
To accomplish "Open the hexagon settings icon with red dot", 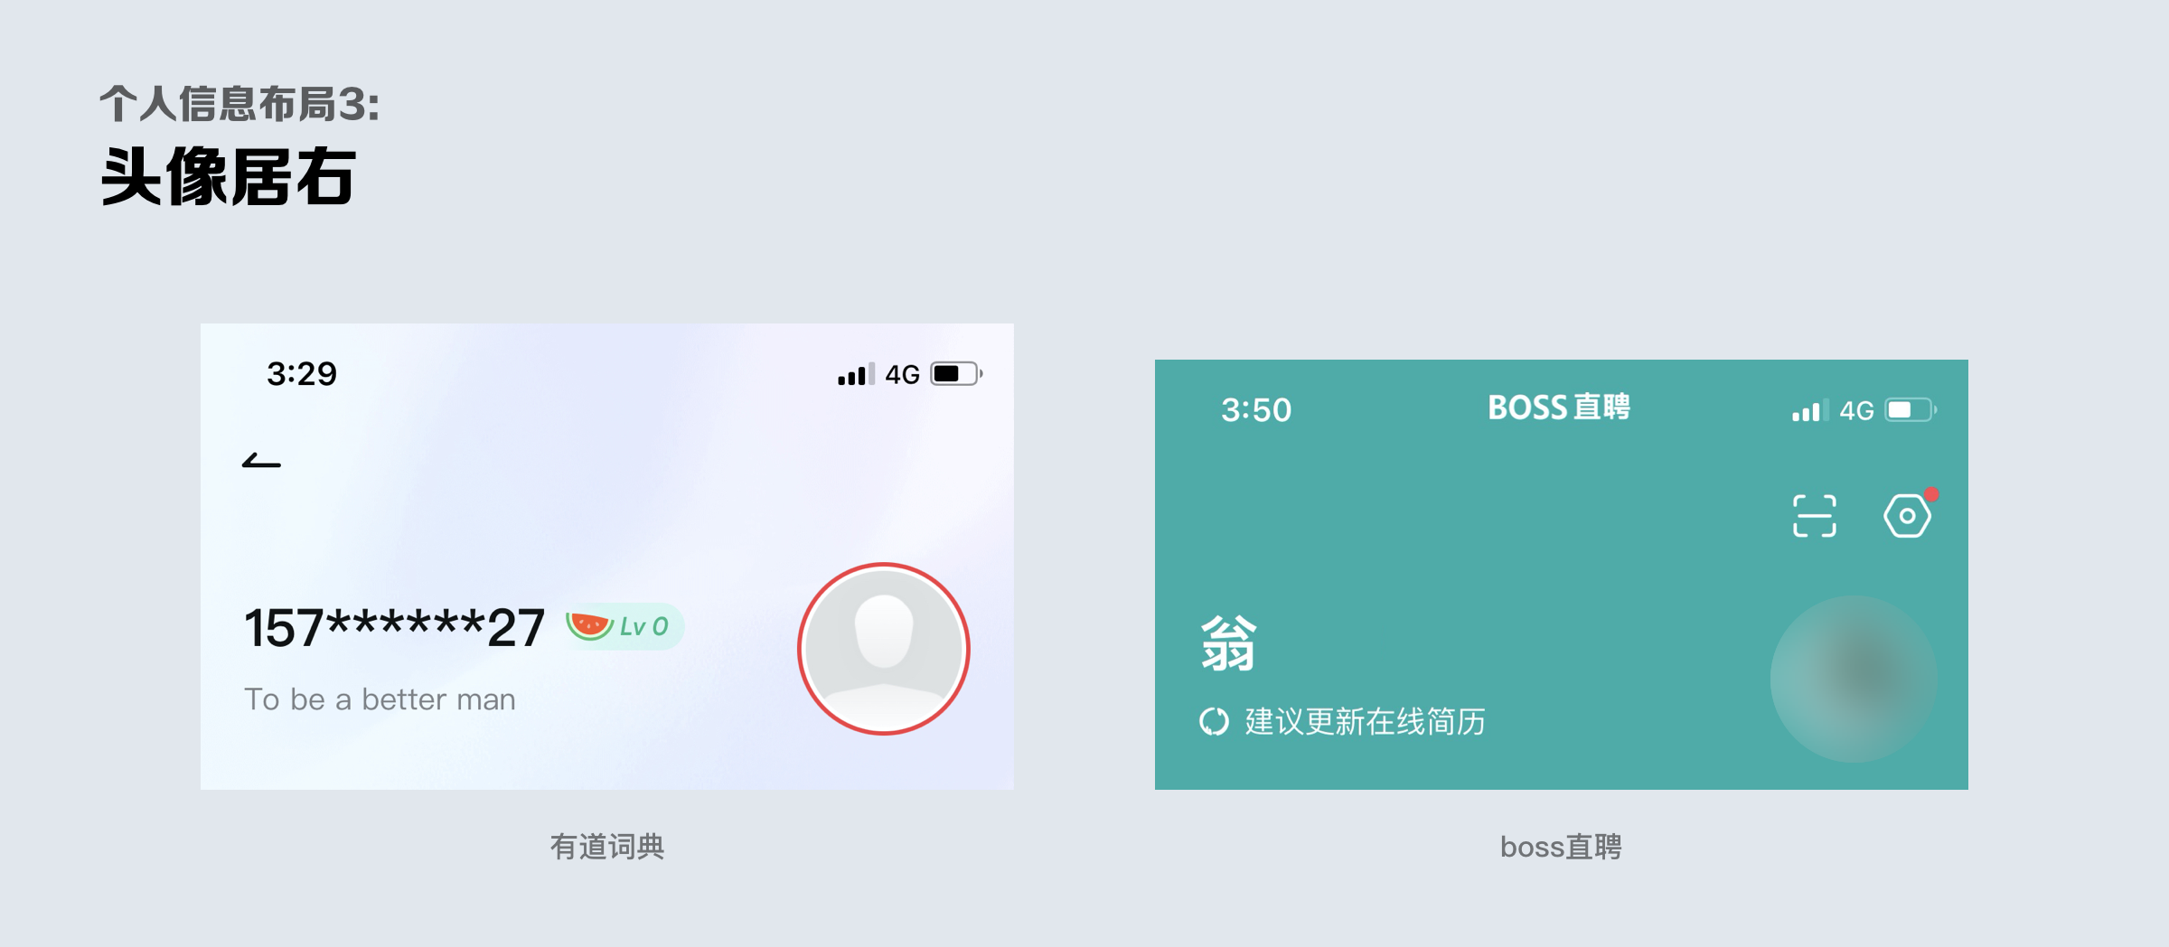I will 1908,516.
